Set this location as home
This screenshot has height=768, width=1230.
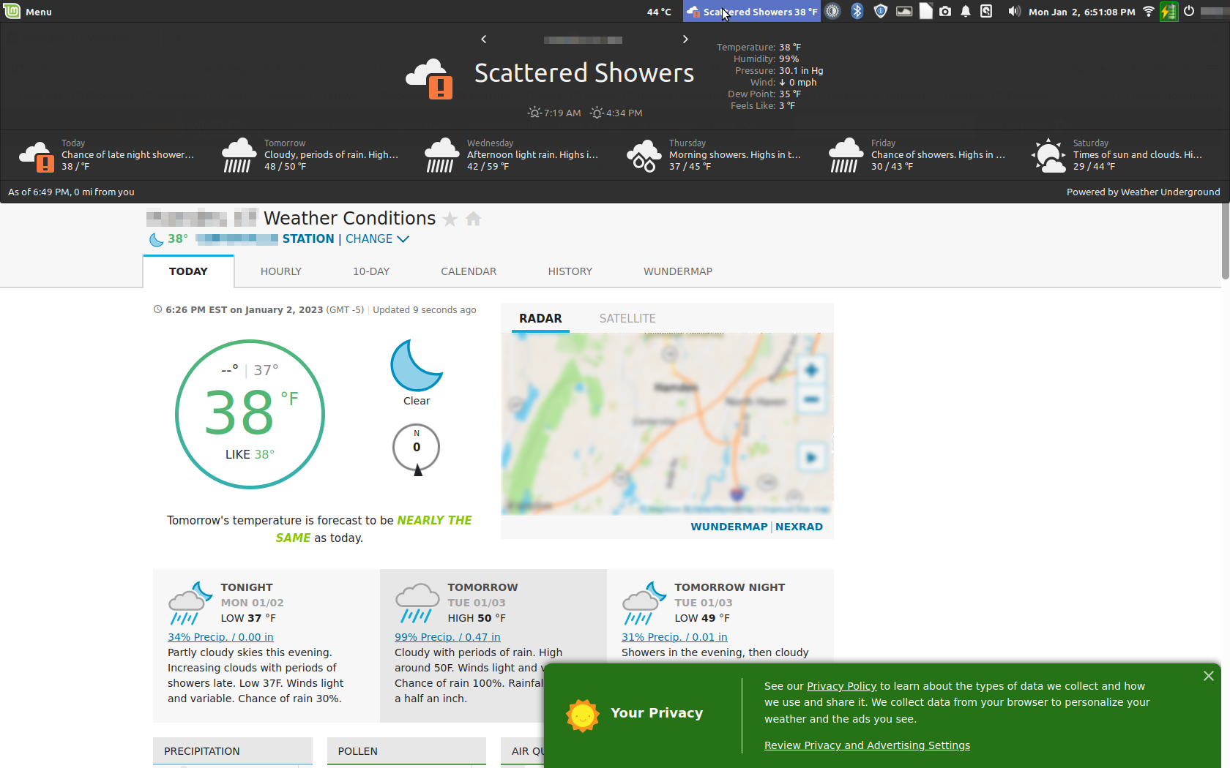474,219
